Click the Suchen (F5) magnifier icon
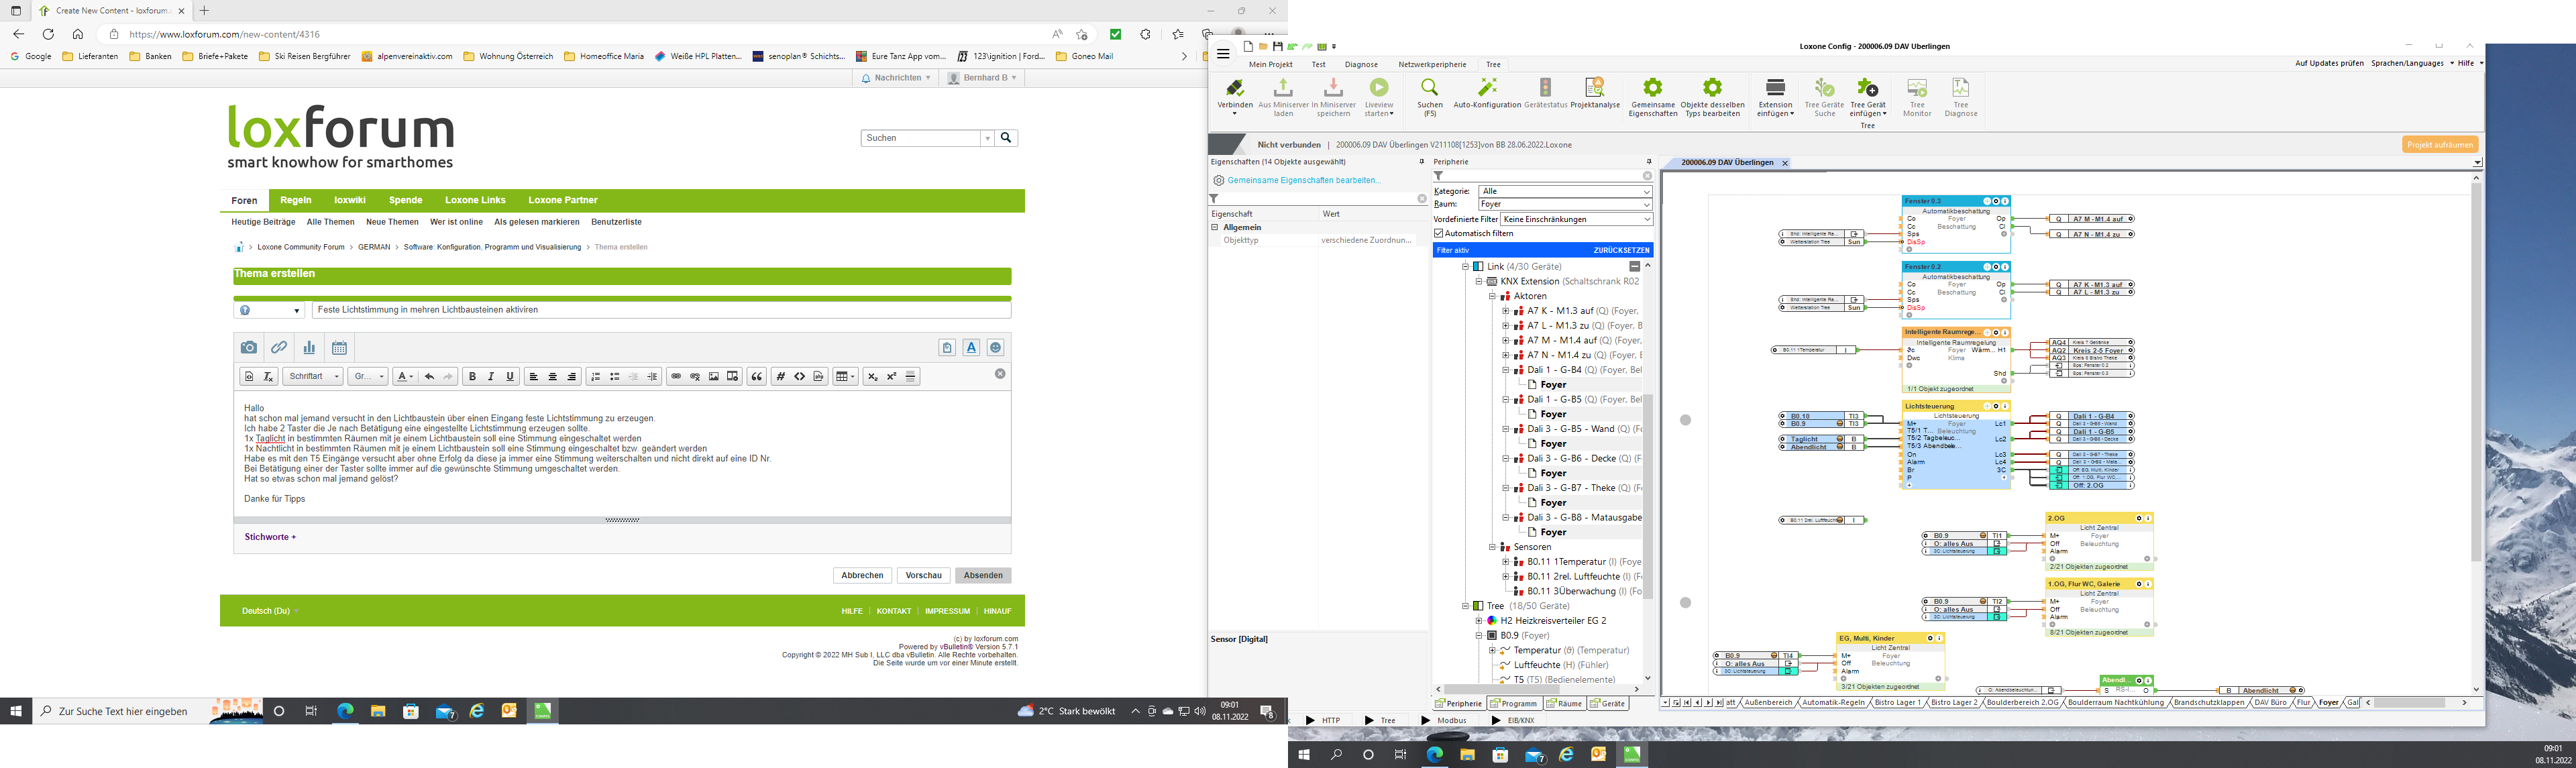Image resolution: width=2576 pixels, height=768 pixels. point(1429,88)
